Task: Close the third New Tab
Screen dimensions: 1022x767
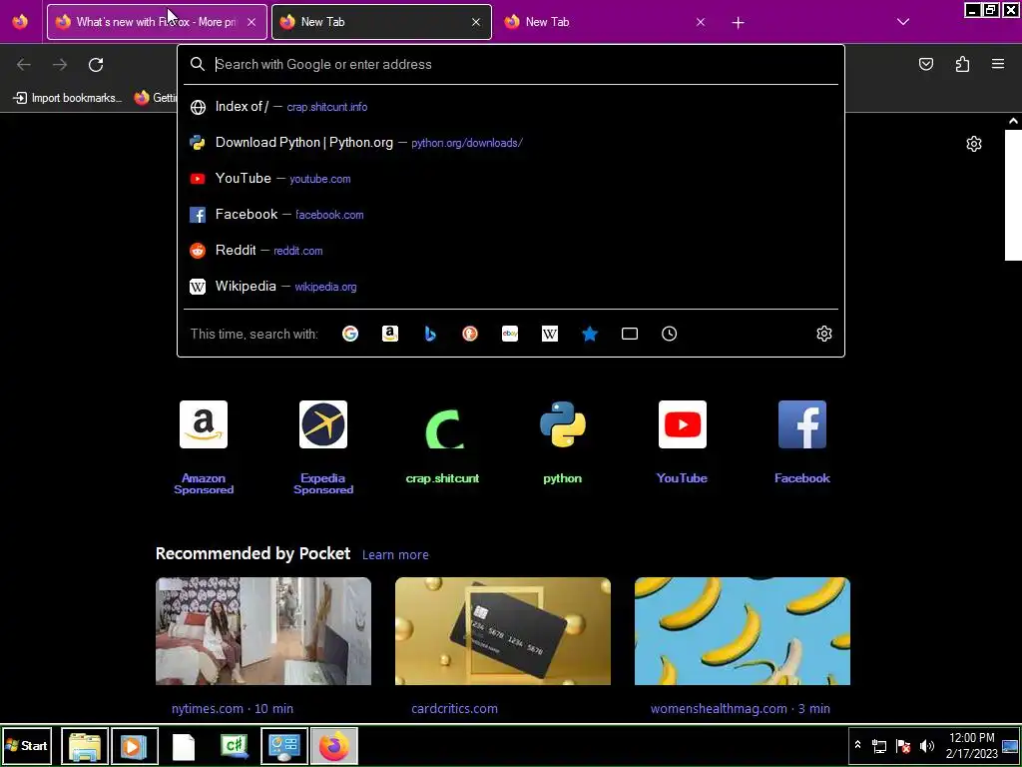Action: click(x=700, y=22)
